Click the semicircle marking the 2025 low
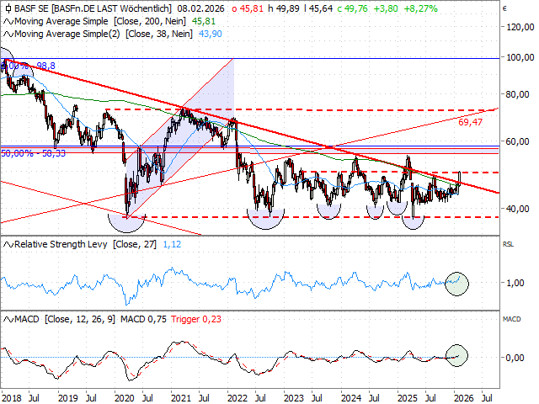Viewport: 539px width, 404px height. [x=414, y=222]
